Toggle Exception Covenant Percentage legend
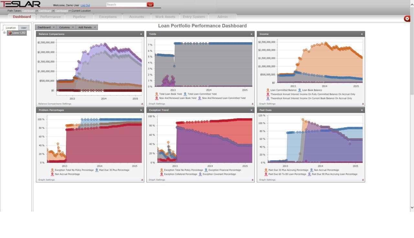414x238 pixels. 218,174
